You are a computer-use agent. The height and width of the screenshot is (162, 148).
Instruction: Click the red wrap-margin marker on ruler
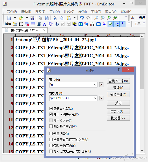[98, 35]
